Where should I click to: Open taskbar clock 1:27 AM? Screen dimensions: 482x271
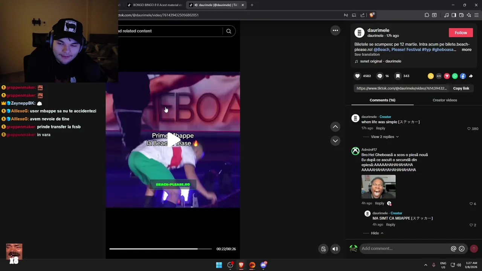(471, 265)
